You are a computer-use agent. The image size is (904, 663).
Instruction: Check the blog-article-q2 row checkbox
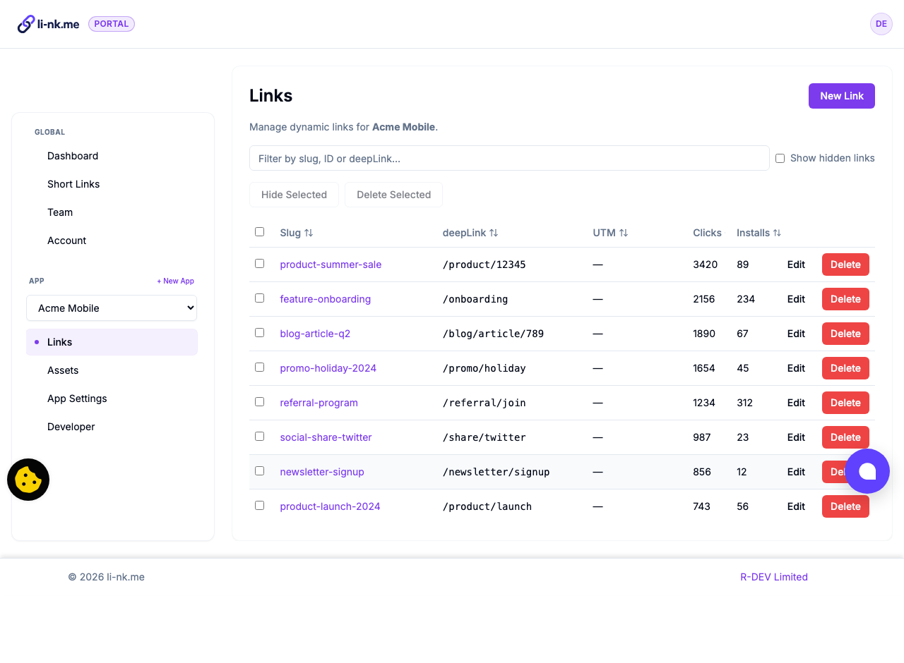(x=259, y=332)
